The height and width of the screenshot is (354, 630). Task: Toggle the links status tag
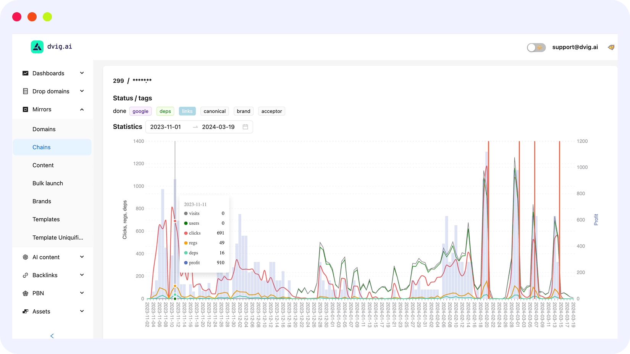click(x=187, y=111)
